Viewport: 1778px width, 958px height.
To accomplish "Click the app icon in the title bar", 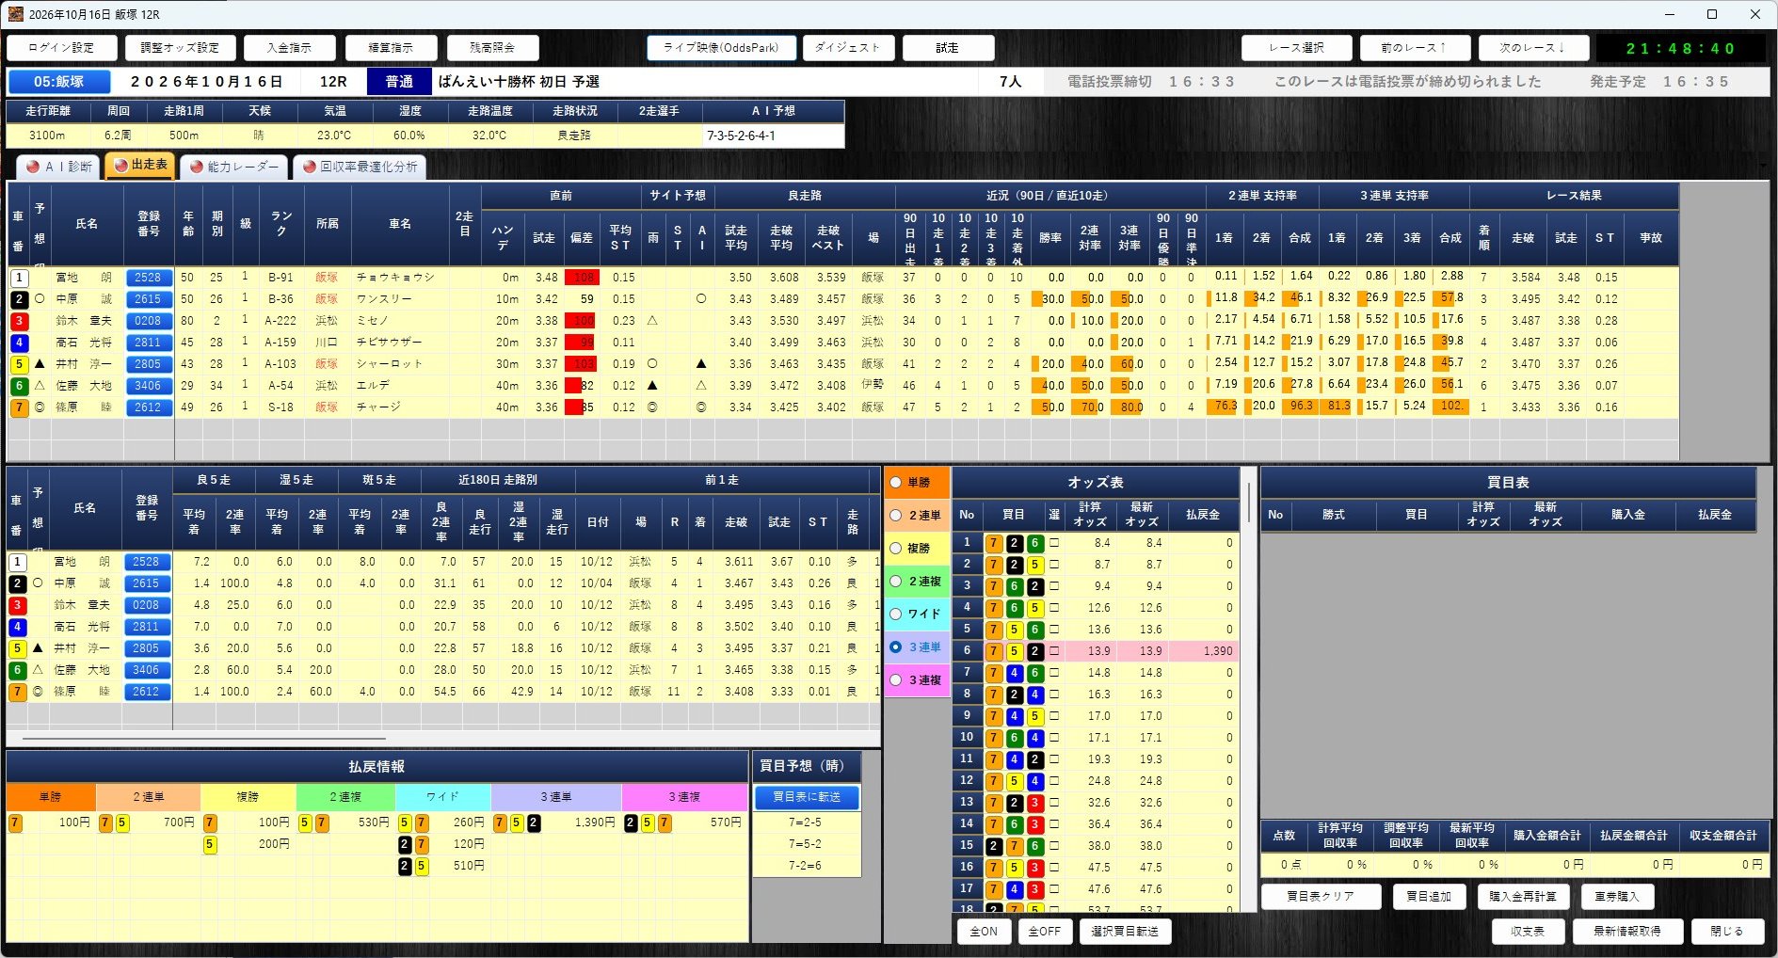I will pos(14,13).
